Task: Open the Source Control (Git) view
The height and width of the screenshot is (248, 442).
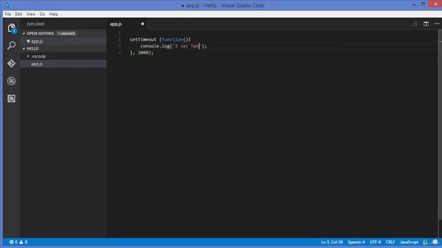Action: pyautogui.click(x=11, y=63)
